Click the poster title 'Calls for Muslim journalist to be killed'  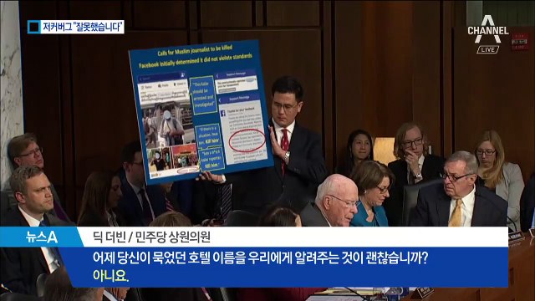[195, 50]
